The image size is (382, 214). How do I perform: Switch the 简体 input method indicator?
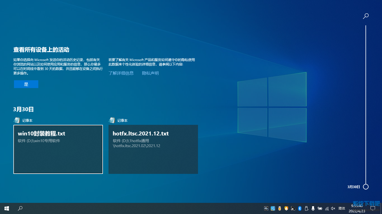pos(342,208)
